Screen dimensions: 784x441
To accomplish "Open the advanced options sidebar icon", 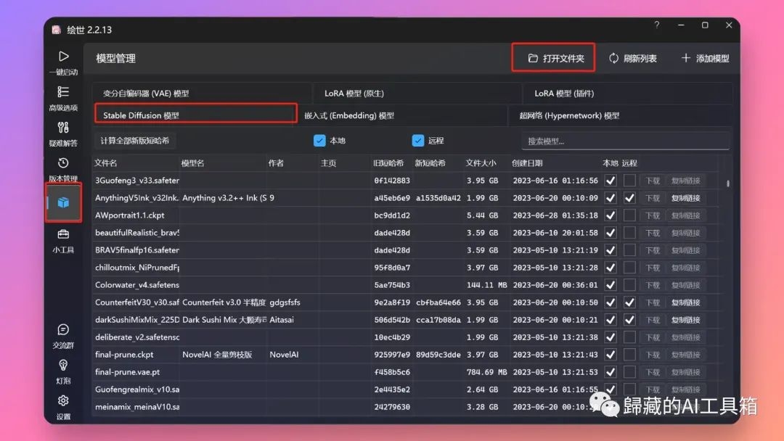I will click(x=63, y=98).
